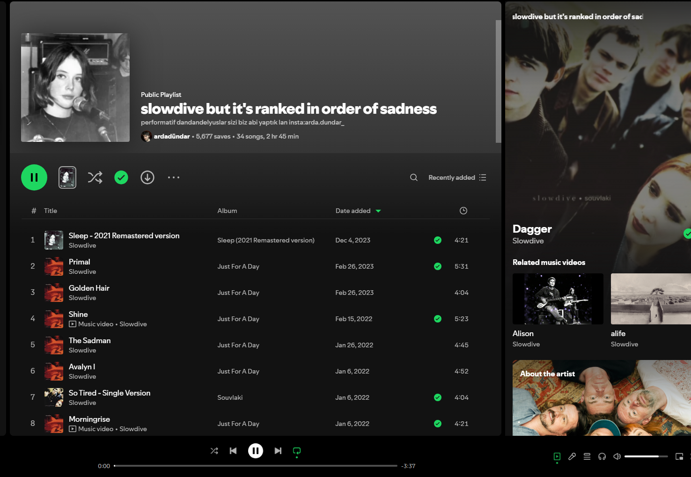691x477 pixels.
Task: Open the connect to a device menu
Action: point(602,456)
